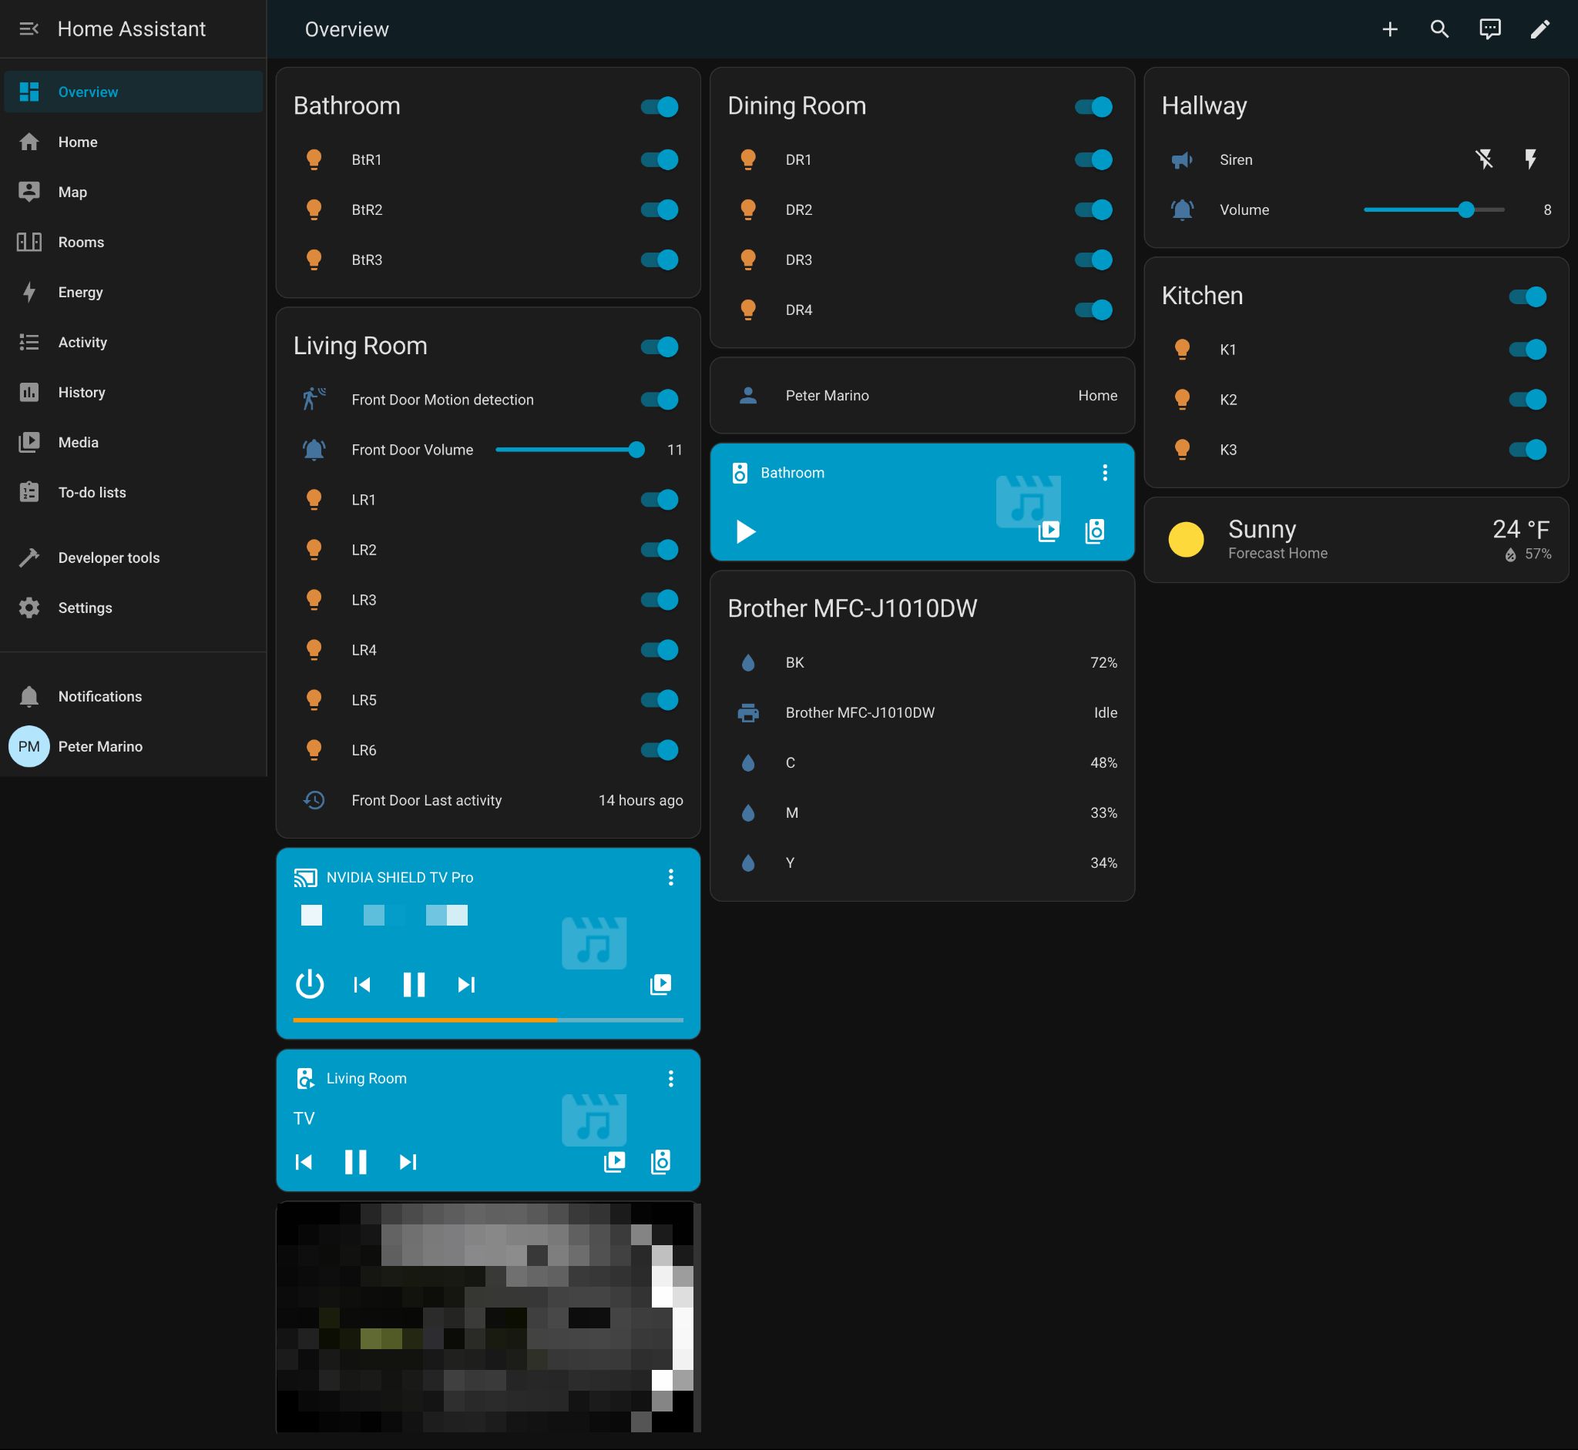Image resolution: width=1578 pixels, height=1450 pixels.
Task: Switch to the History section
Action: pos(81,391)
